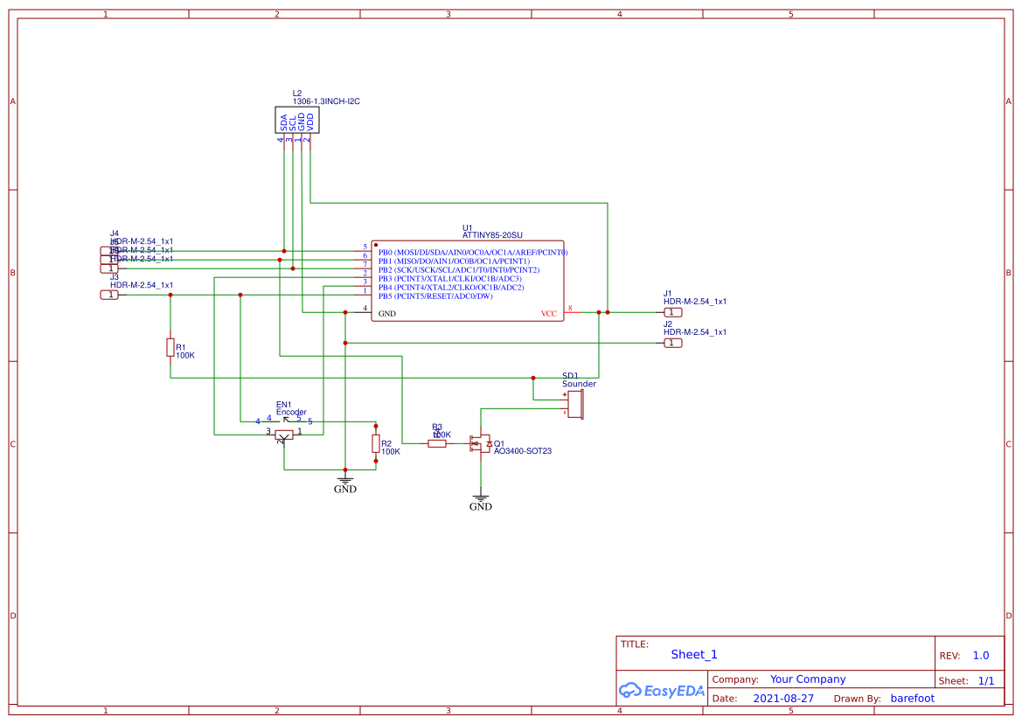Click the EasyEDA logo in the title block

pos(661,690)
